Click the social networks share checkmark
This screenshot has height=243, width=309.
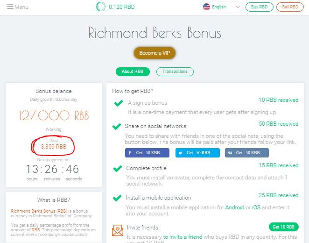116,127
